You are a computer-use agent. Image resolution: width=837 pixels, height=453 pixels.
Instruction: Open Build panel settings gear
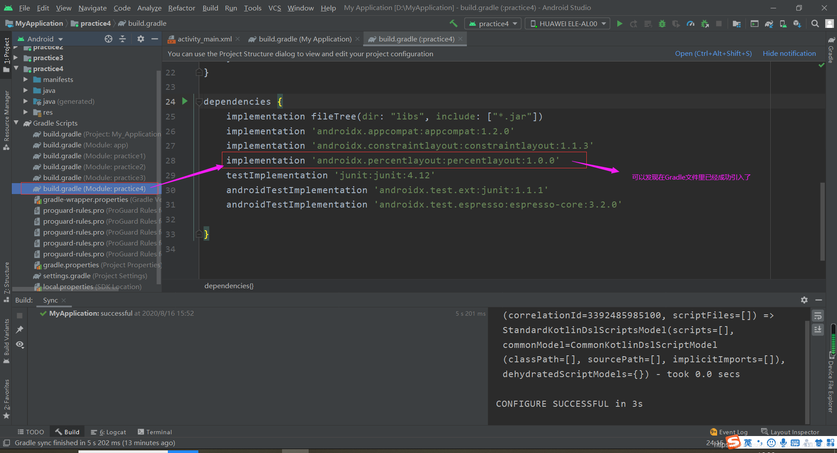coord(804,300)
